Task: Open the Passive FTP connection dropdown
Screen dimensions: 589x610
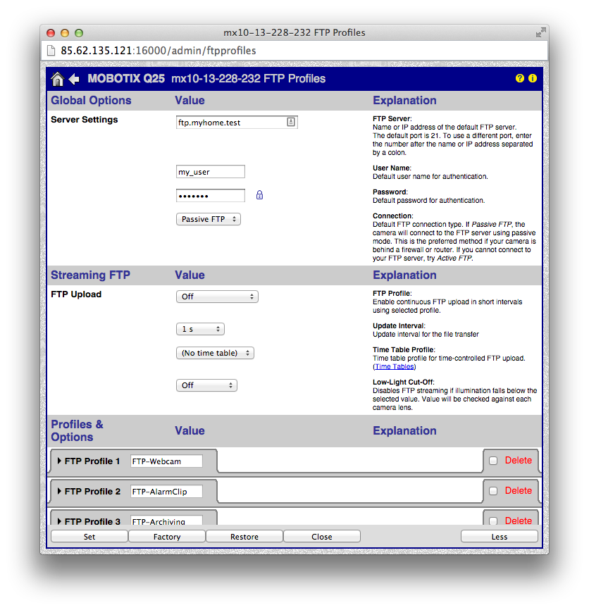Action: coord(208,219)
